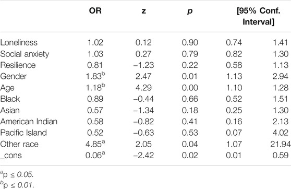Image resolution: width=291 pixels, height=189 pixels.
Task: Select the 95% Conf. Interval header
Action: point(258,16)
